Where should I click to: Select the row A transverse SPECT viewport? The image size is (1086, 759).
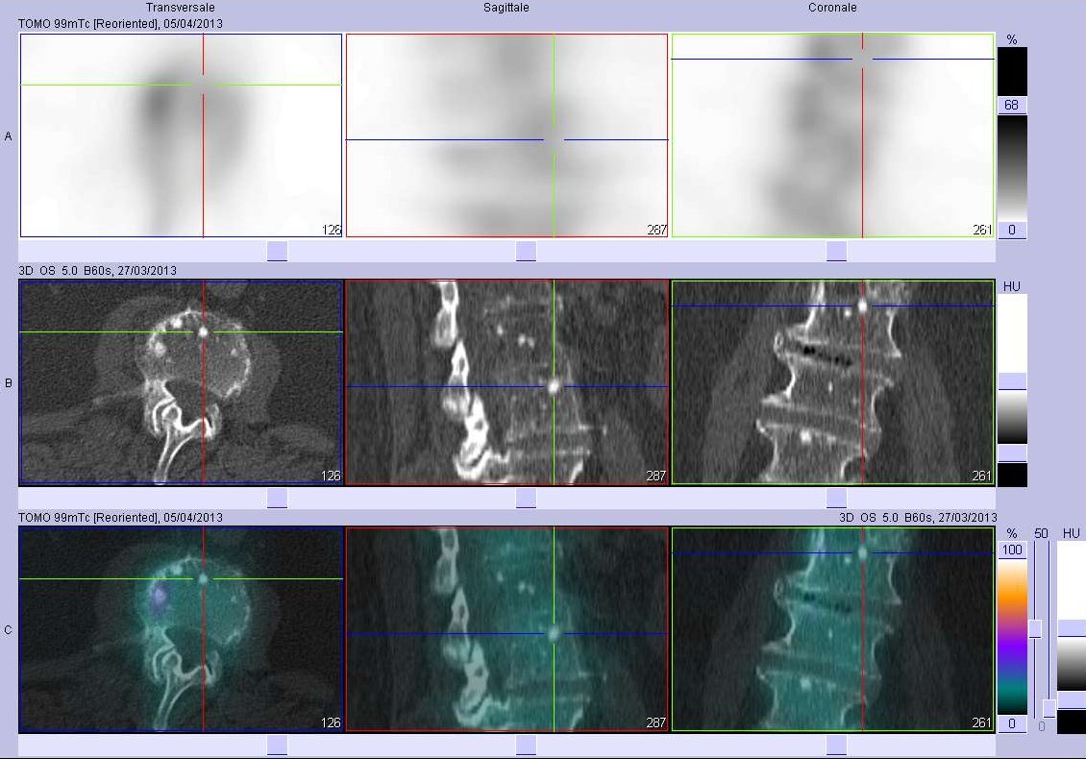(x=181, y=135)
